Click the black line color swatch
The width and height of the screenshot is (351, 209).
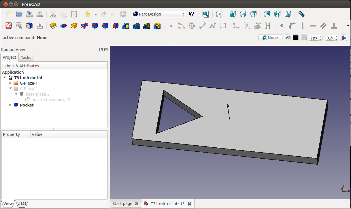tap(295, 38)
